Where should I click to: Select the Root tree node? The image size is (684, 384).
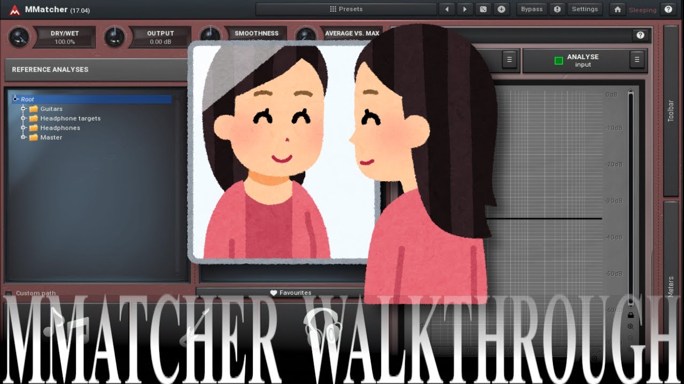(92, 99)
